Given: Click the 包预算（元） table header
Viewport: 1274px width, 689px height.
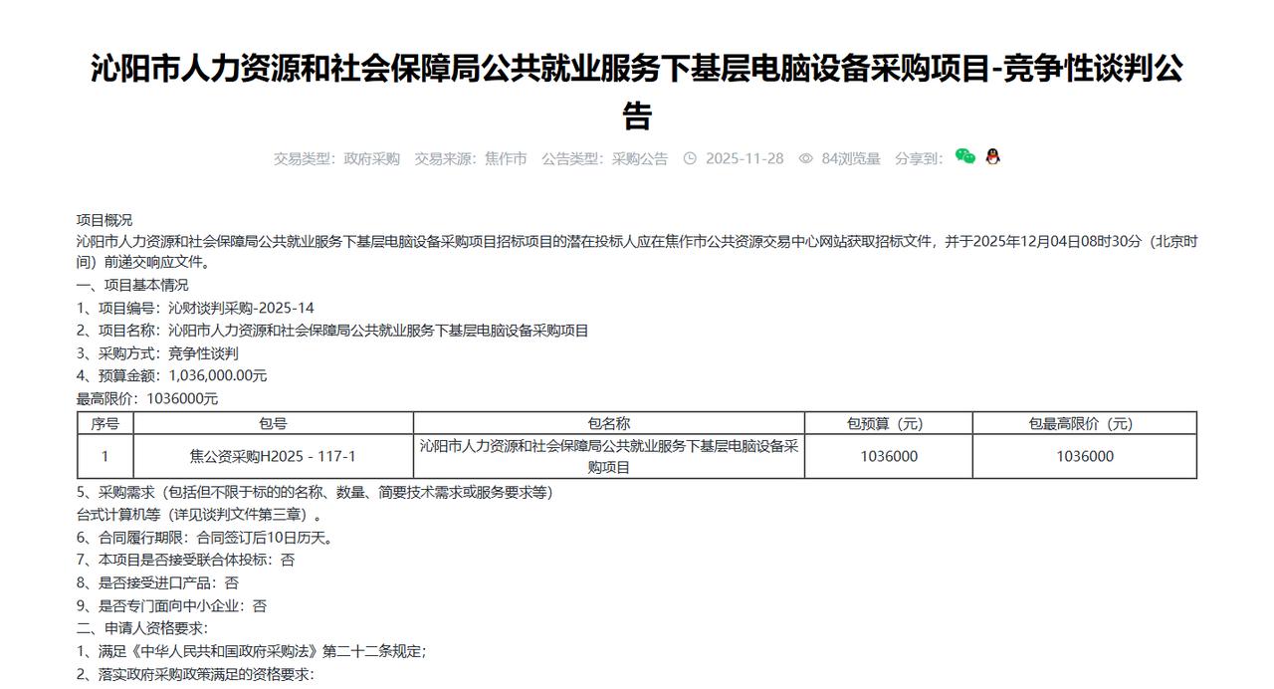Looking at the screenshot, I should point(888,423).
